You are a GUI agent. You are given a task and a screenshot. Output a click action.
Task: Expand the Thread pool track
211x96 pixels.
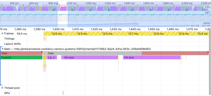pos(2,88)
